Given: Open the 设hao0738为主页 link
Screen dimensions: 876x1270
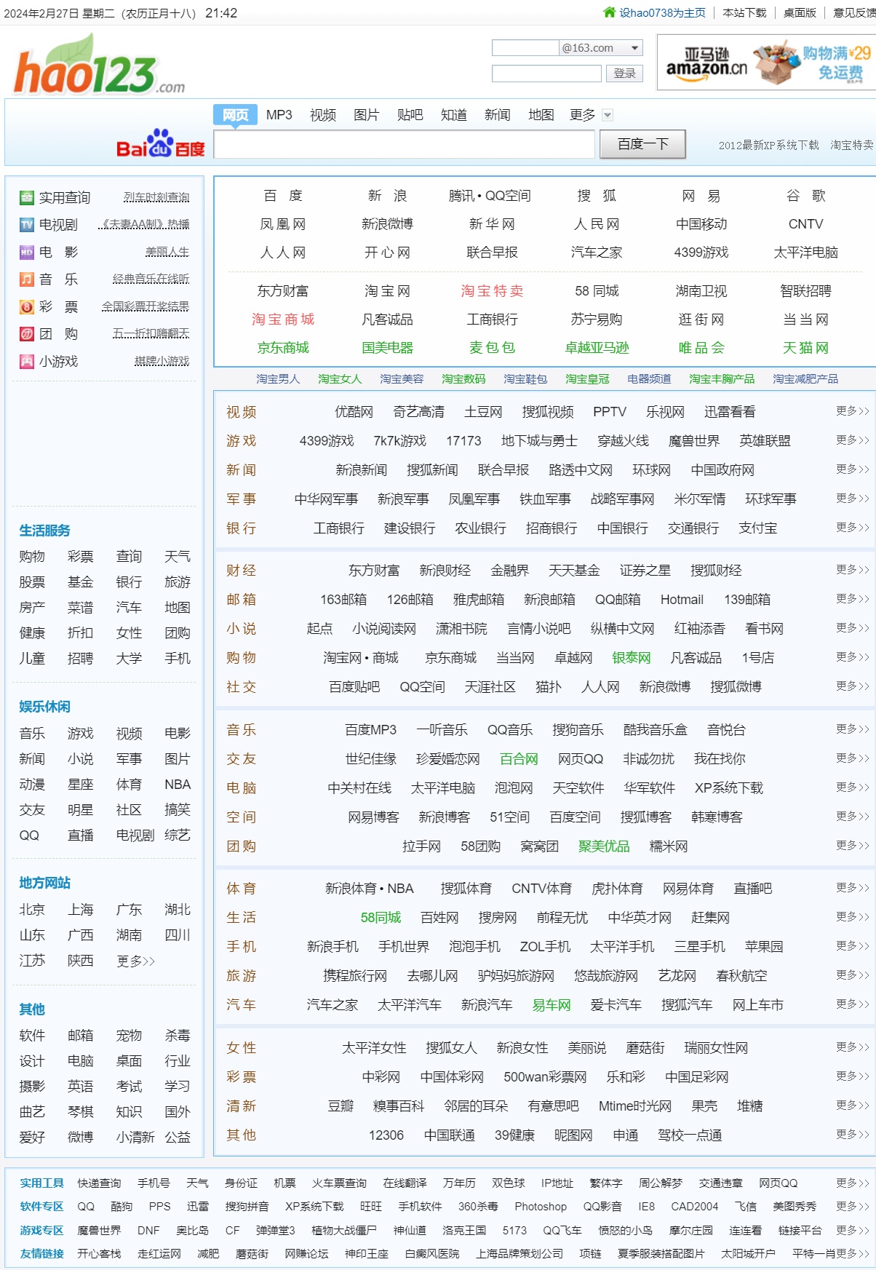Looking at the screenshot, I should tap(662, 12).
